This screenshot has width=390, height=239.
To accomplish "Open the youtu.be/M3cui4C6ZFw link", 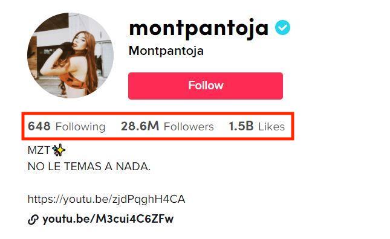I will tap(108, 219).
